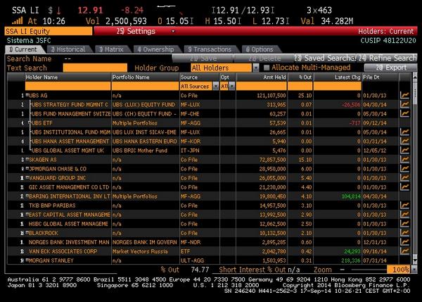Expand the VANGUARD GROUP INC row
Screen dimensions: 422x302
pyautogui.click(x=27, y=177)
